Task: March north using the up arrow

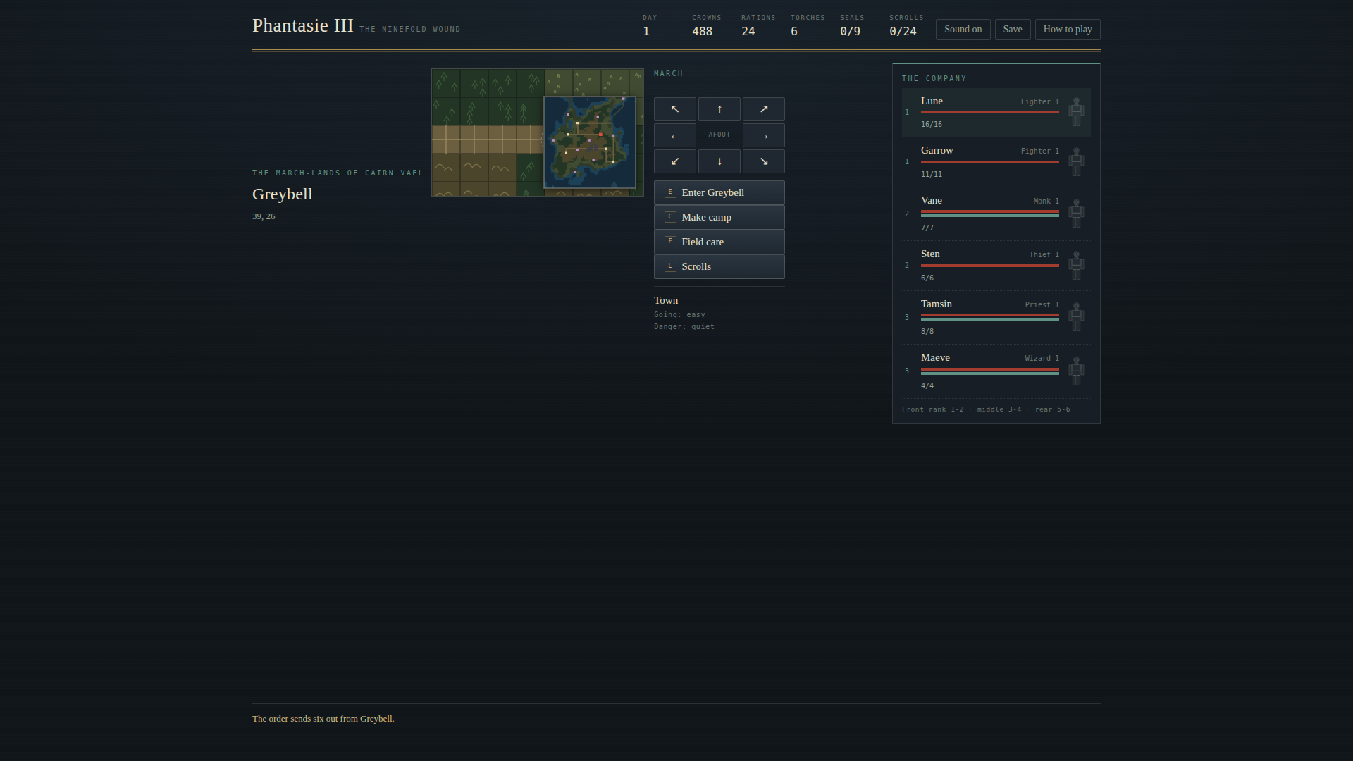Action: click(x=719, y=109)
